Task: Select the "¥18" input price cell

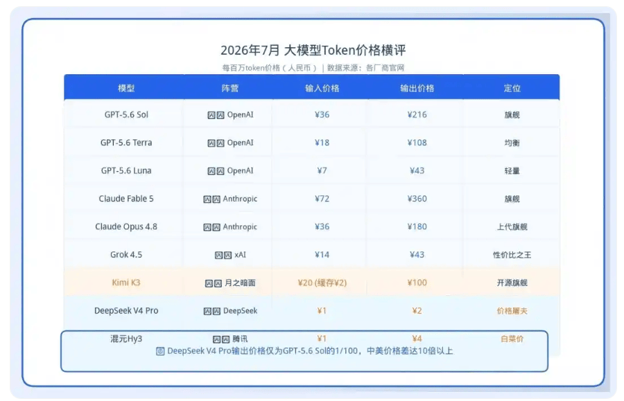Action: pos(322,143)
